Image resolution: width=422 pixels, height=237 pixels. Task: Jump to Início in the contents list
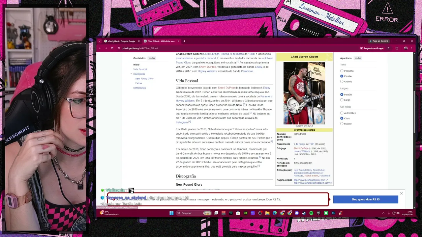136,65
